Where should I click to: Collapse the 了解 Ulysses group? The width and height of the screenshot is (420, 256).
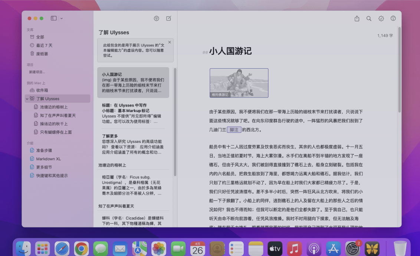click(x=26, y=98)
